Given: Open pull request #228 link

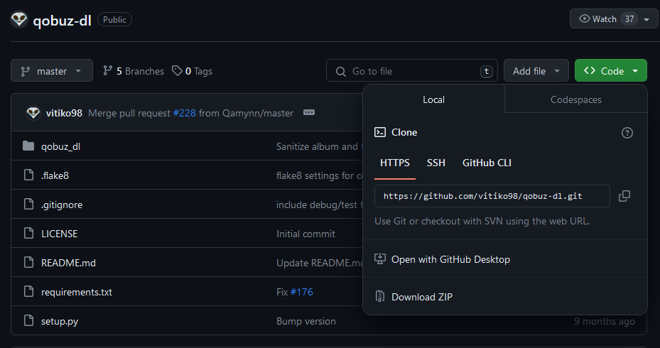Looking at the screenshot, I should tap(184, 113).
